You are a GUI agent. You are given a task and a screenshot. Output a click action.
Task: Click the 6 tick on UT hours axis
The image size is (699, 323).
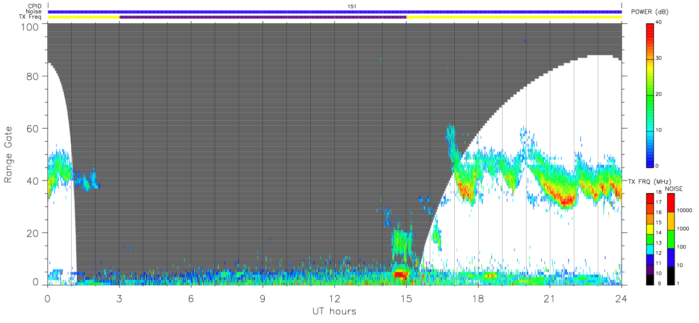pos(191,299)
